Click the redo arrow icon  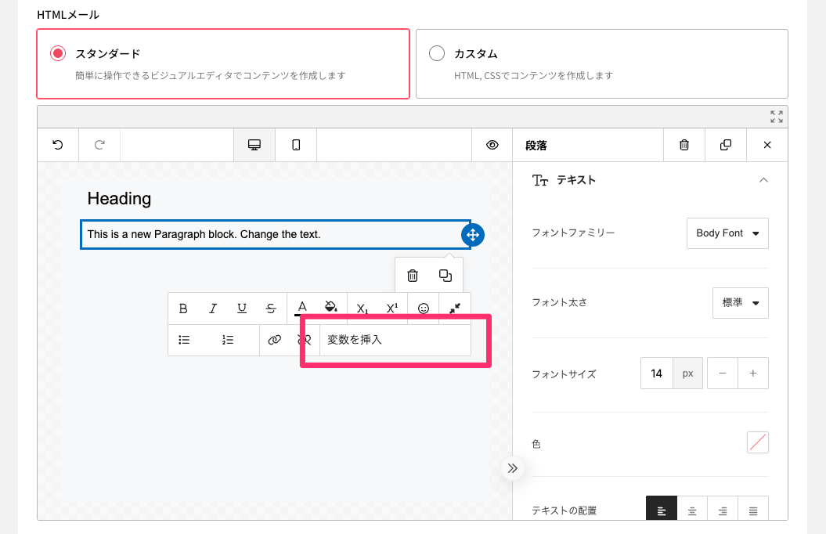[99, 145]
